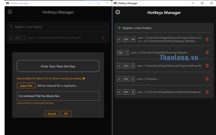Click green plus icon in right window
The width and height of the screenshot is (216, 135).
(x=119, y=28)
